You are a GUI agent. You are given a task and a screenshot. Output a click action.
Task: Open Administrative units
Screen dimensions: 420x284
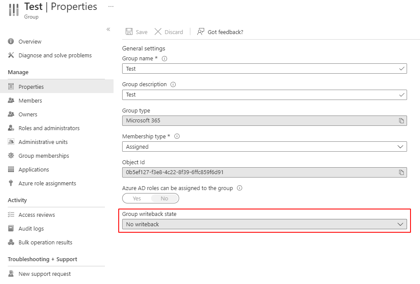43,142
